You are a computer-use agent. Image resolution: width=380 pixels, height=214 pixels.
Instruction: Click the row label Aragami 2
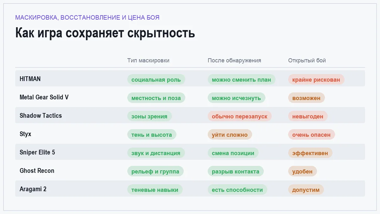point(33,189)
